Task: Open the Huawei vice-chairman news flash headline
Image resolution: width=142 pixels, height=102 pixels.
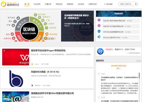Action: [119, 79]
